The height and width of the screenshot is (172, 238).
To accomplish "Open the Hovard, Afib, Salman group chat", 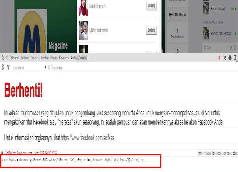I will tap(220, 34).
